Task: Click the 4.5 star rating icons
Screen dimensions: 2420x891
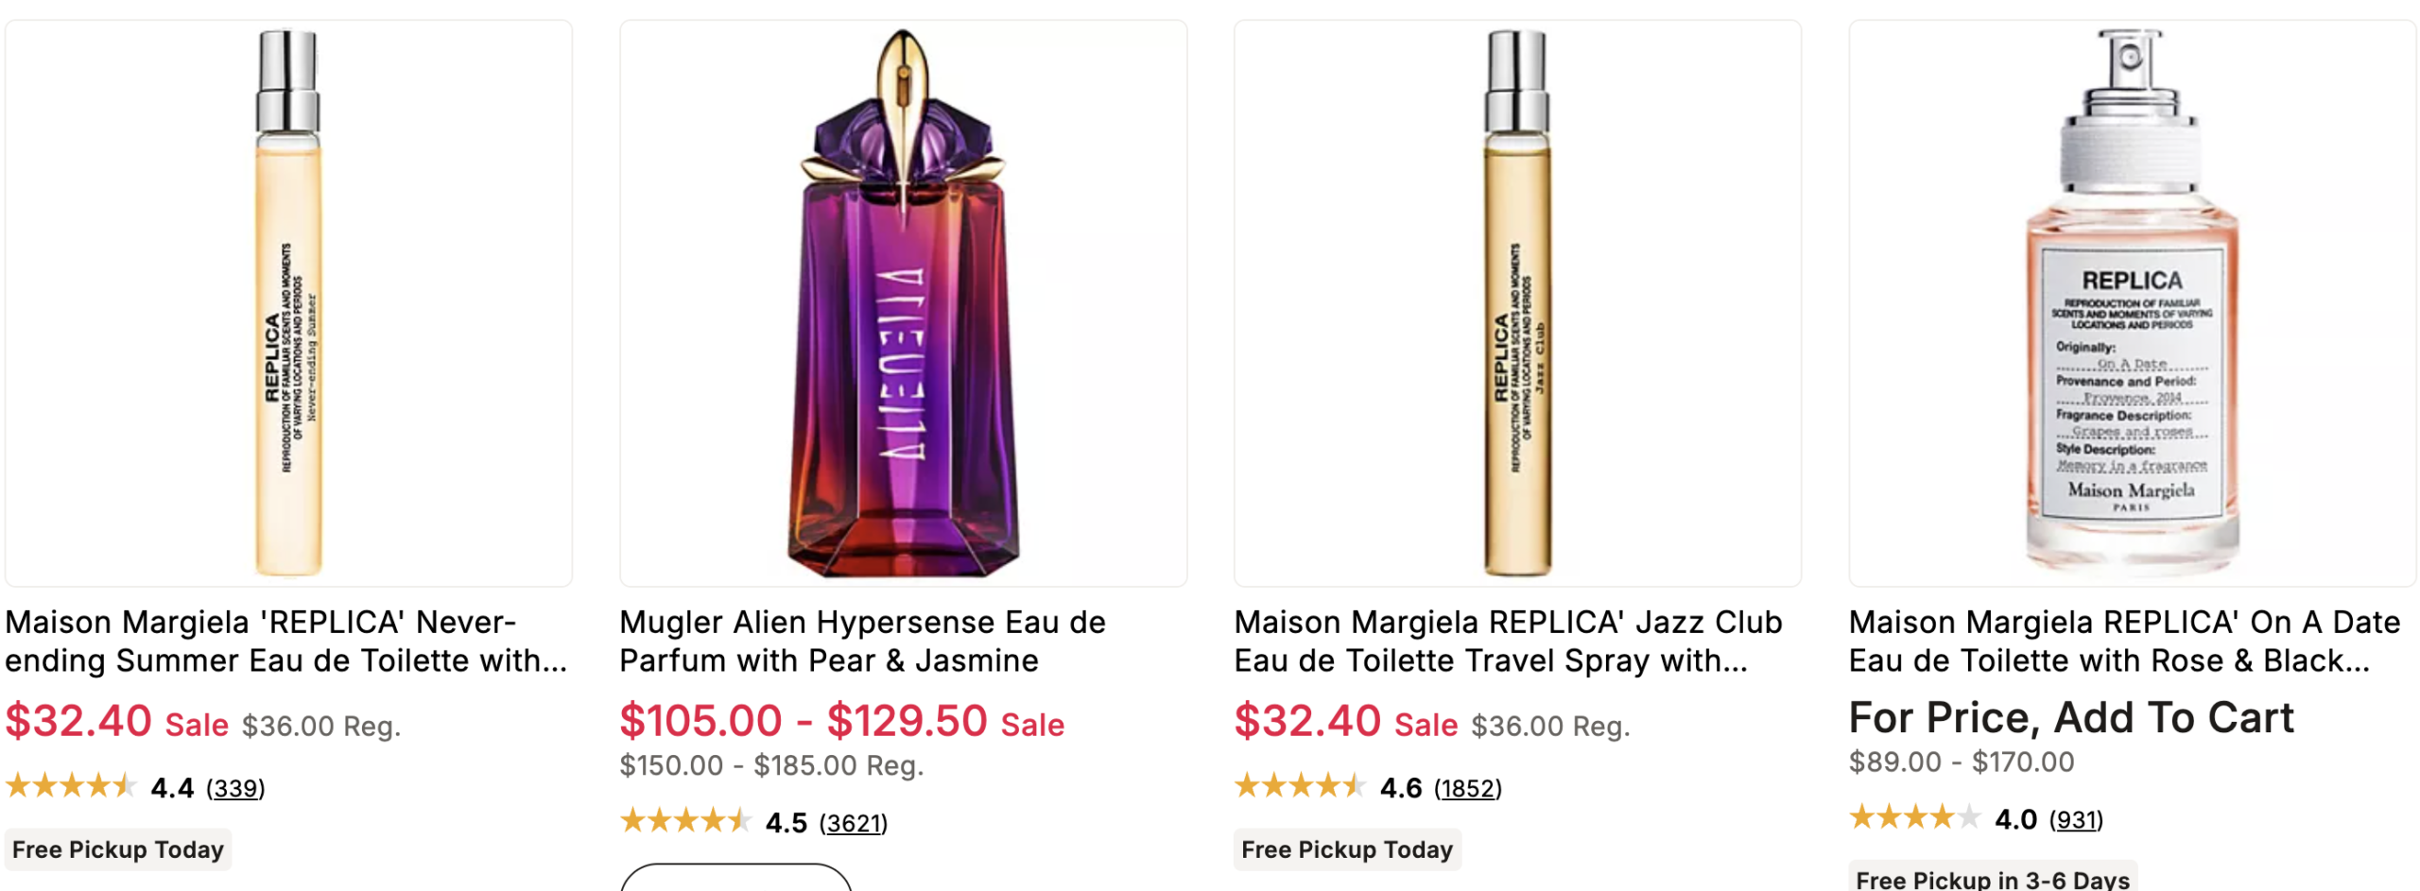Action: click(685, 821)
